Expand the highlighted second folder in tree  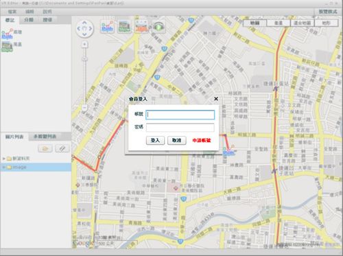click(3, 167)
